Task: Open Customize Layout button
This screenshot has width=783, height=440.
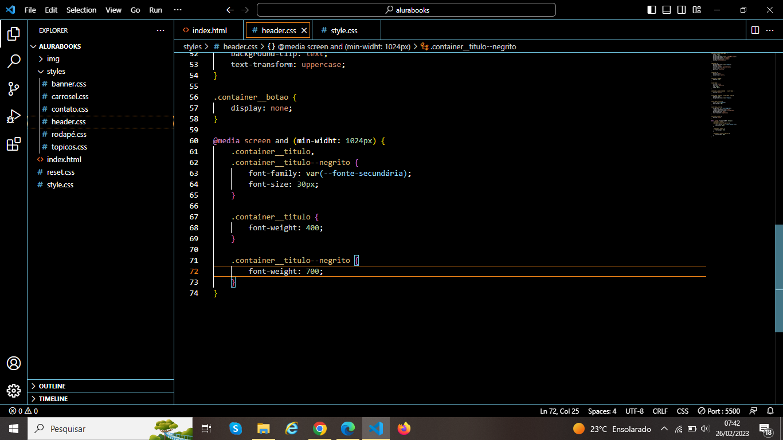Action: 696,10
